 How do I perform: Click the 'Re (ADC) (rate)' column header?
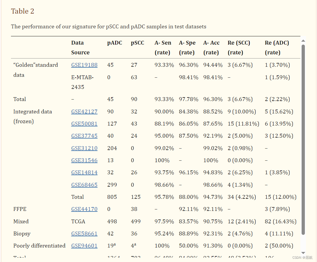pyautogui.click(x=277, y=48)
